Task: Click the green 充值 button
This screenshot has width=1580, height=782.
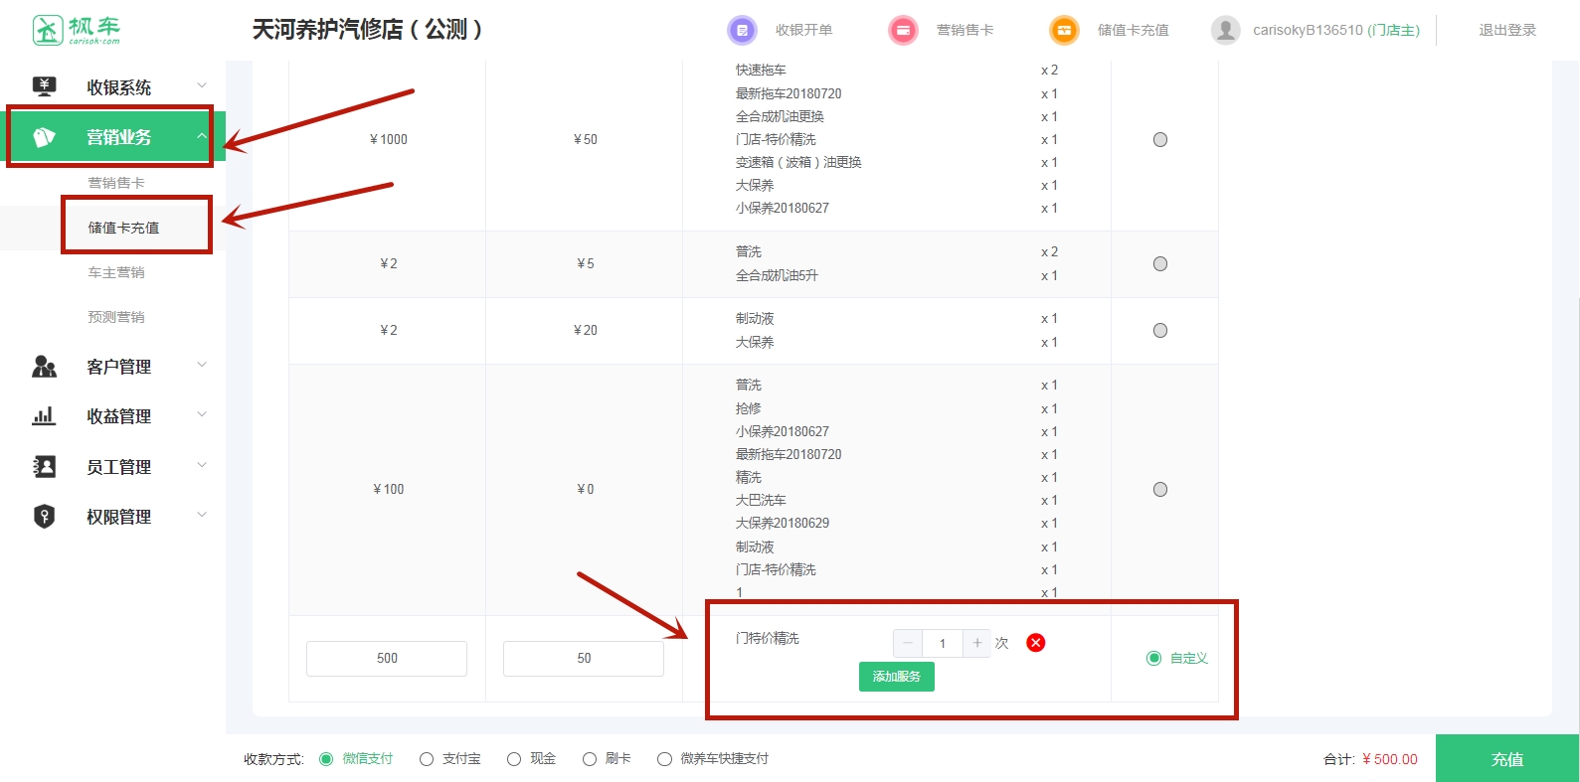Action: [x=1506, y=759]
